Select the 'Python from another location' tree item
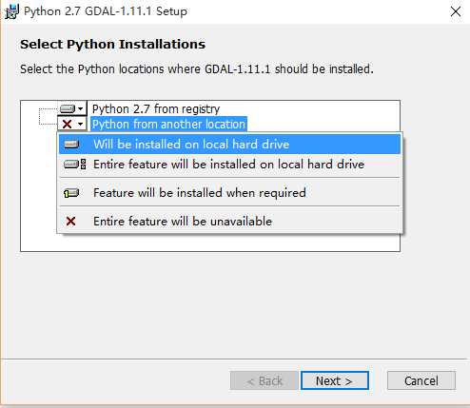The height and width of the screenshot is (408, 470). coord(168,125)
